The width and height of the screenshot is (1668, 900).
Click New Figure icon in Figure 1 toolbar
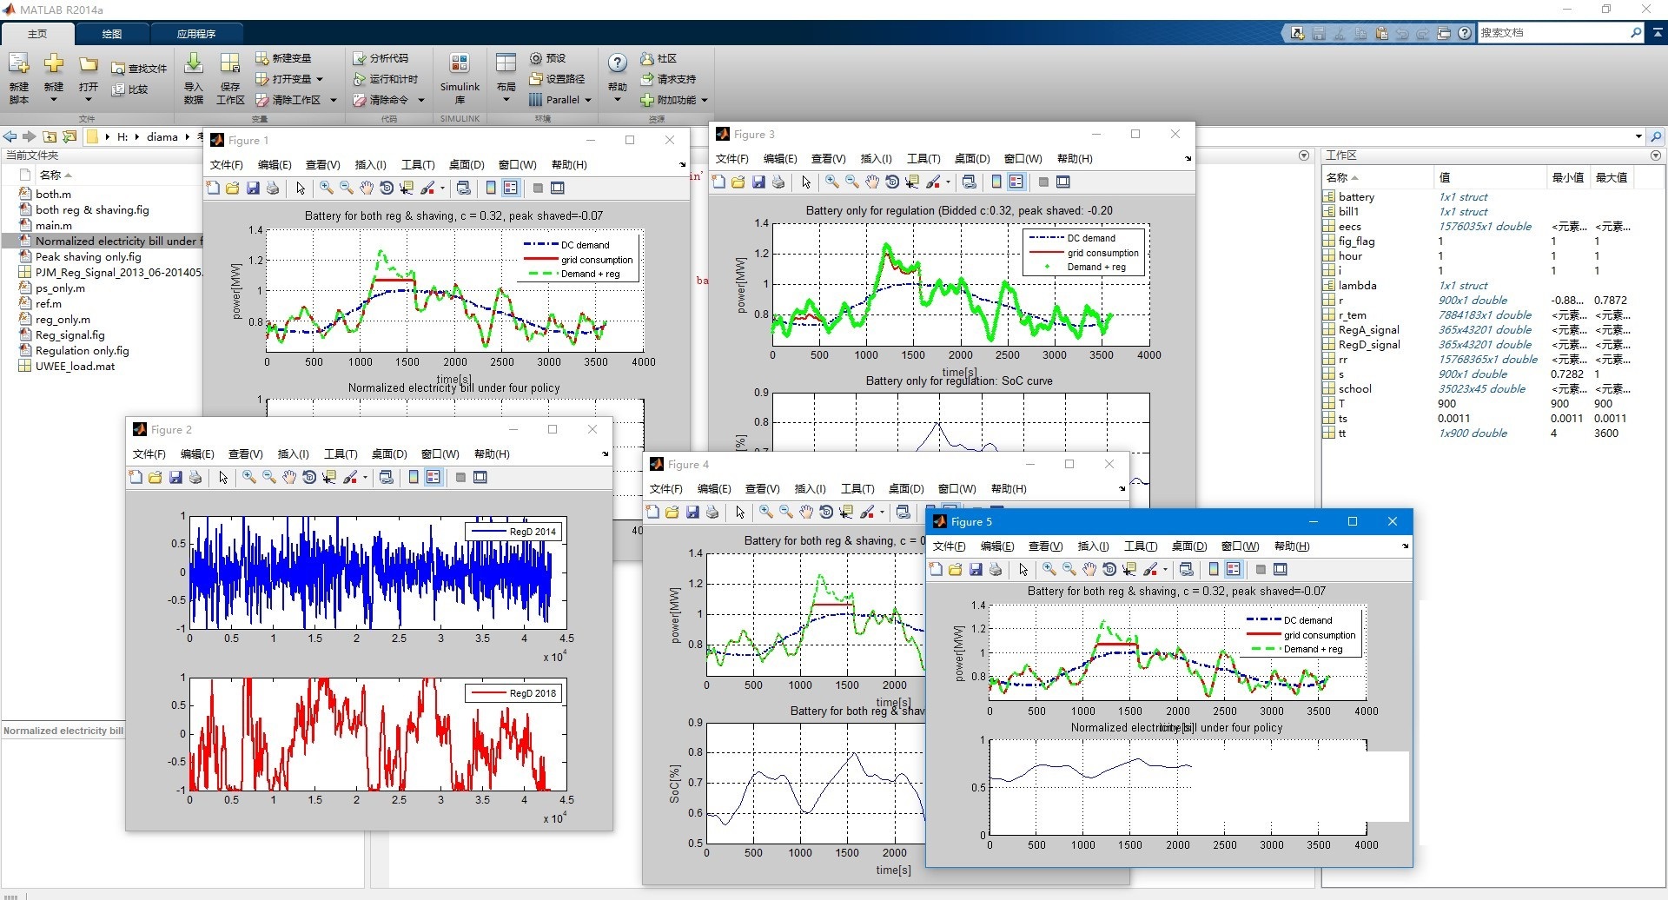tap(213, 188)
